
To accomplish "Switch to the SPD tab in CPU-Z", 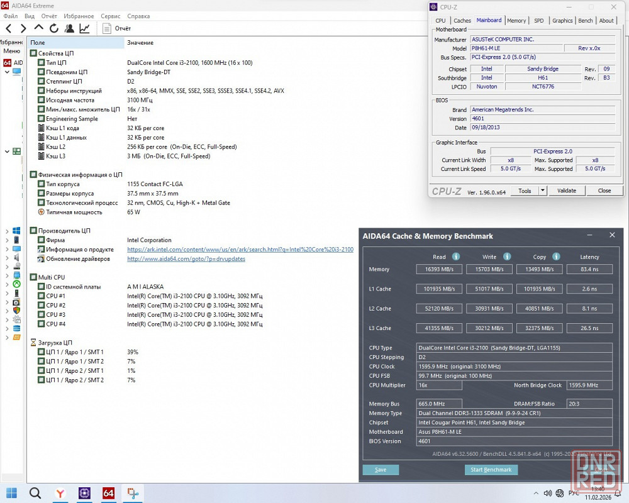I will click(539, 21).
